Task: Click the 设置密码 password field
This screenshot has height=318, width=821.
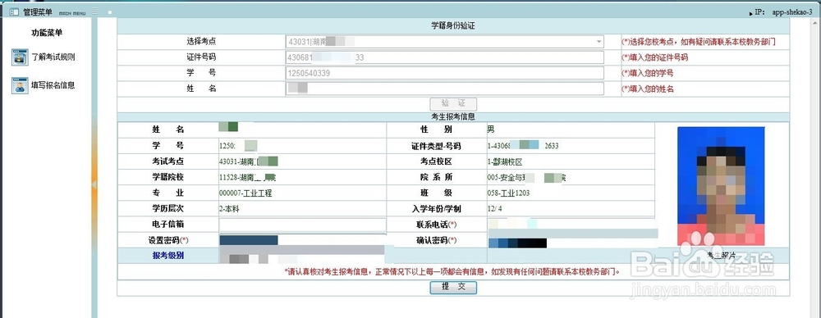Action: [303, 241]
